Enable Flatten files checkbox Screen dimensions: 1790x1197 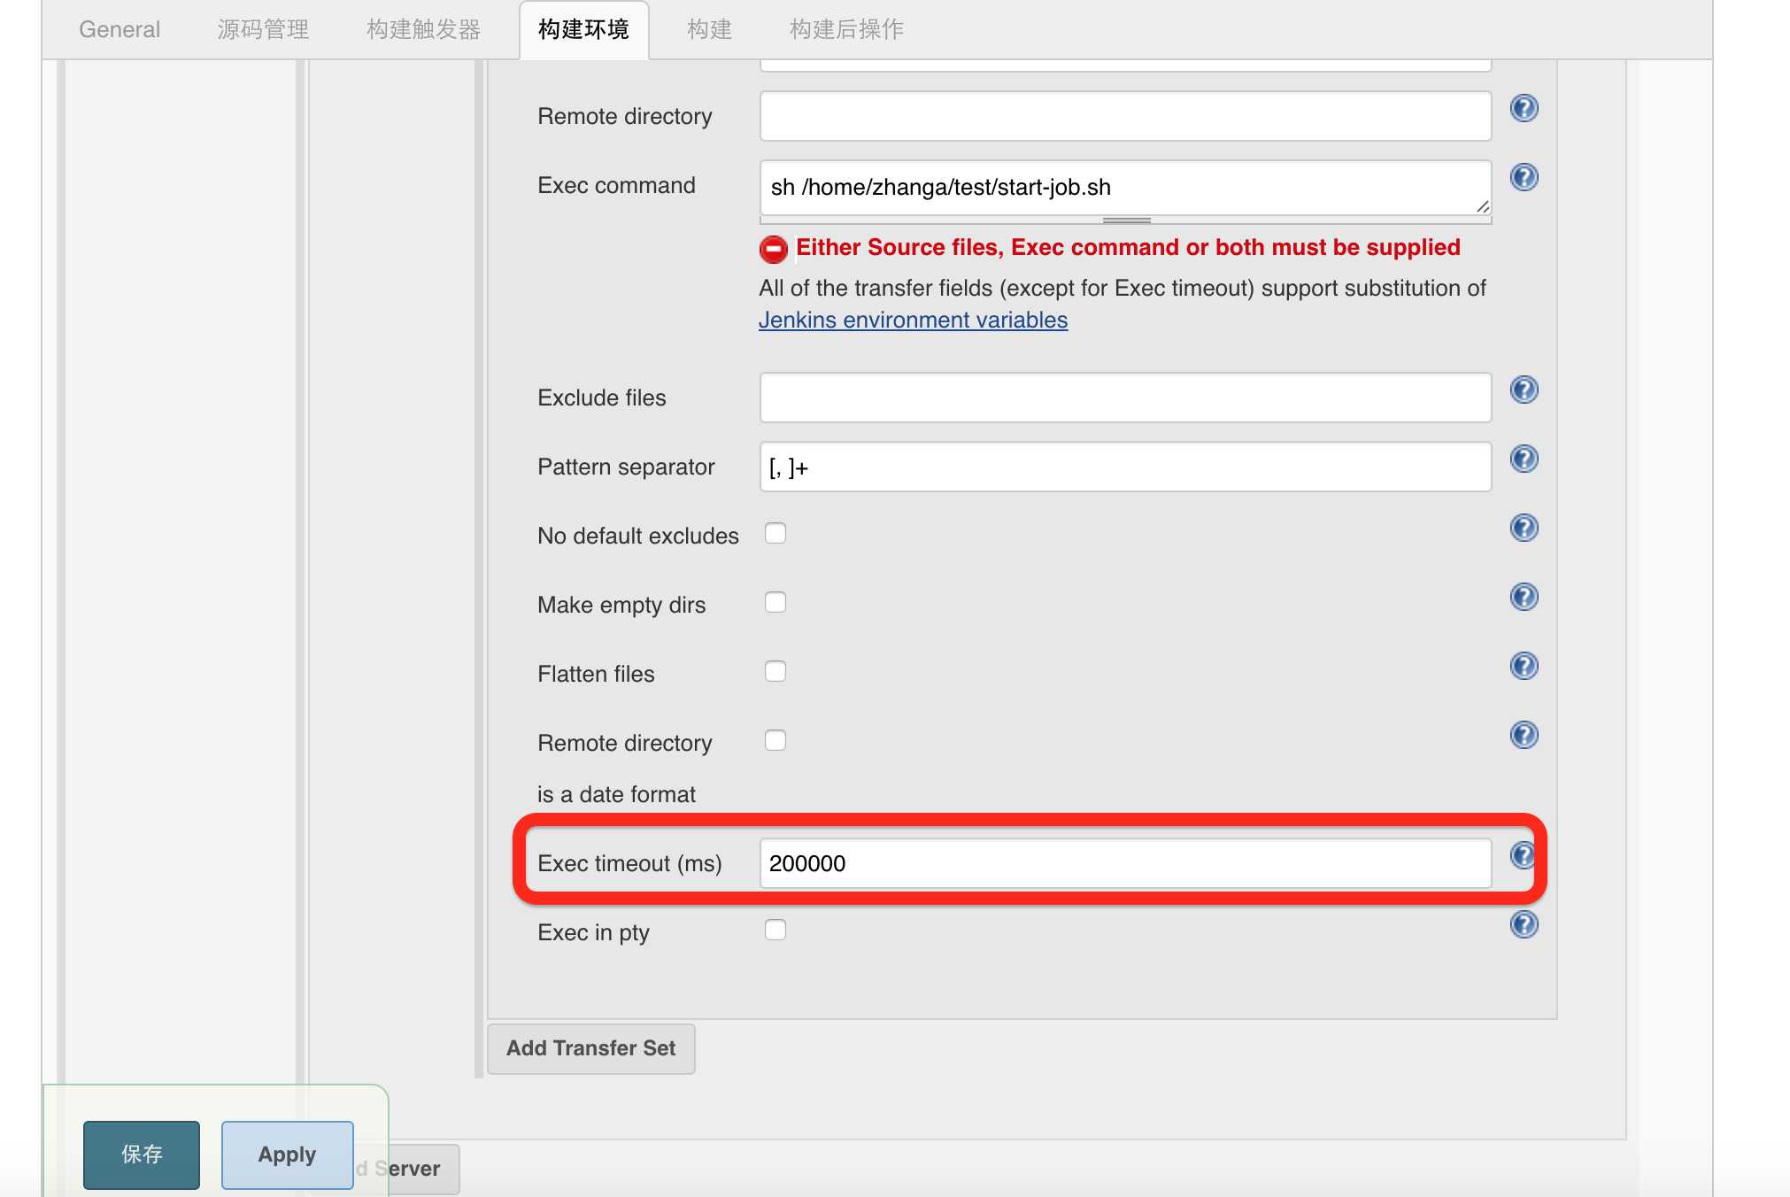pos(776,670)
